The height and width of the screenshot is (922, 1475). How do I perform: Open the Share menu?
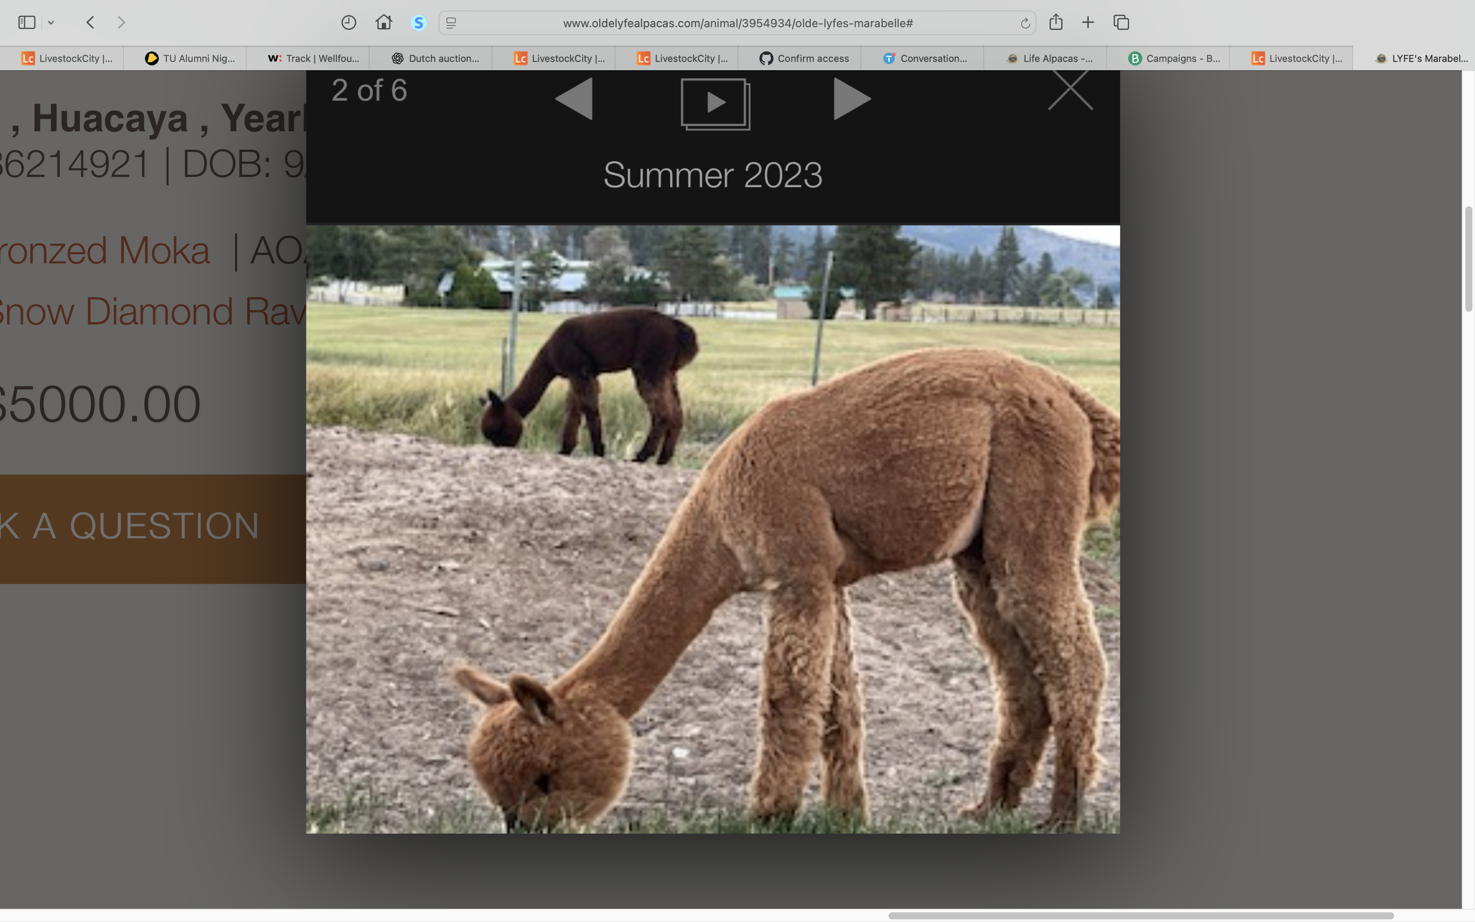click(x=1056, y=22)
